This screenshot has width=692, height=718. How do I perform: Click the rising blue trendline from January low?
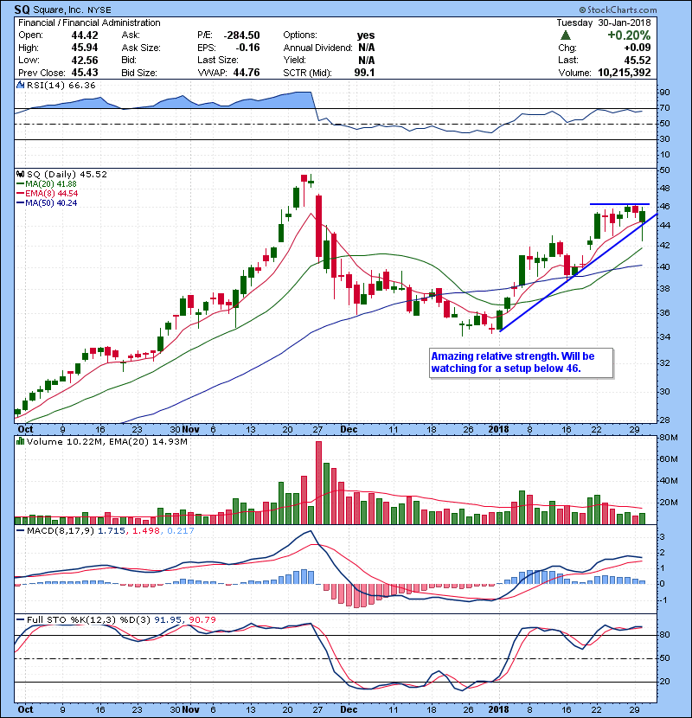pos(579,272)
